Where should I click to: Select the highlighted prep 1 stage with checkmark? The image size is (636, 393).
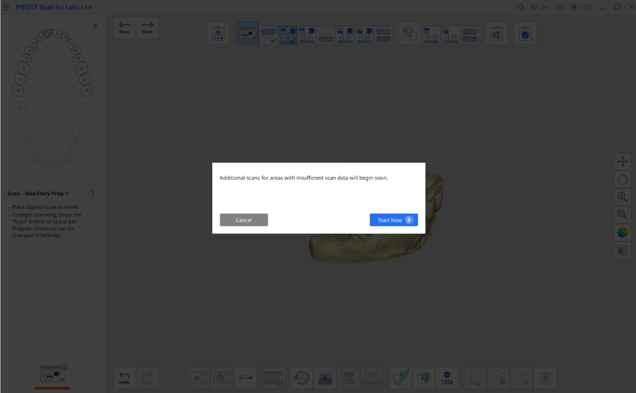click(x=287, y=36)
